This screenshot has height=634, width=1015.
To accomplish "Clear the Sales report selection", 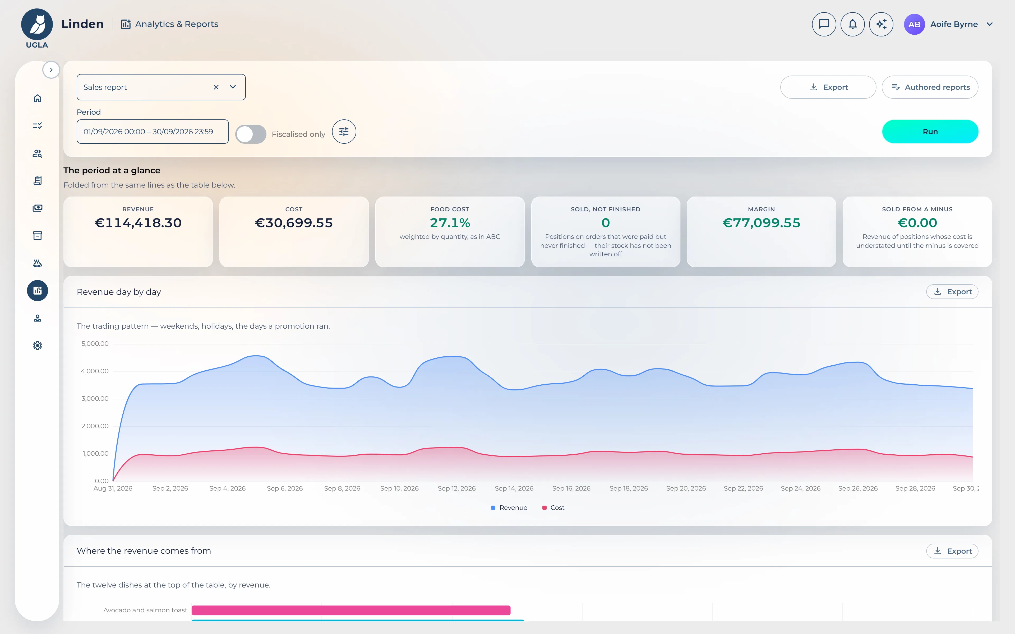I will point(216,87).
